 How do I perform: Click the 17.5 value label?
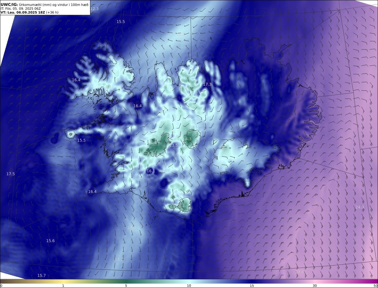tap(11, 174)
